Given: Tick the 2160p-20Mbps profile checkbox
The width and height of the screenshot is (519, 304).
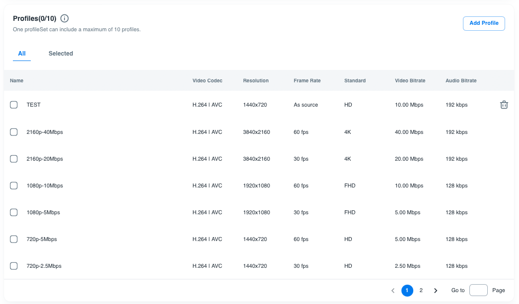Looking at the screenshot, I should click(14, 159).
